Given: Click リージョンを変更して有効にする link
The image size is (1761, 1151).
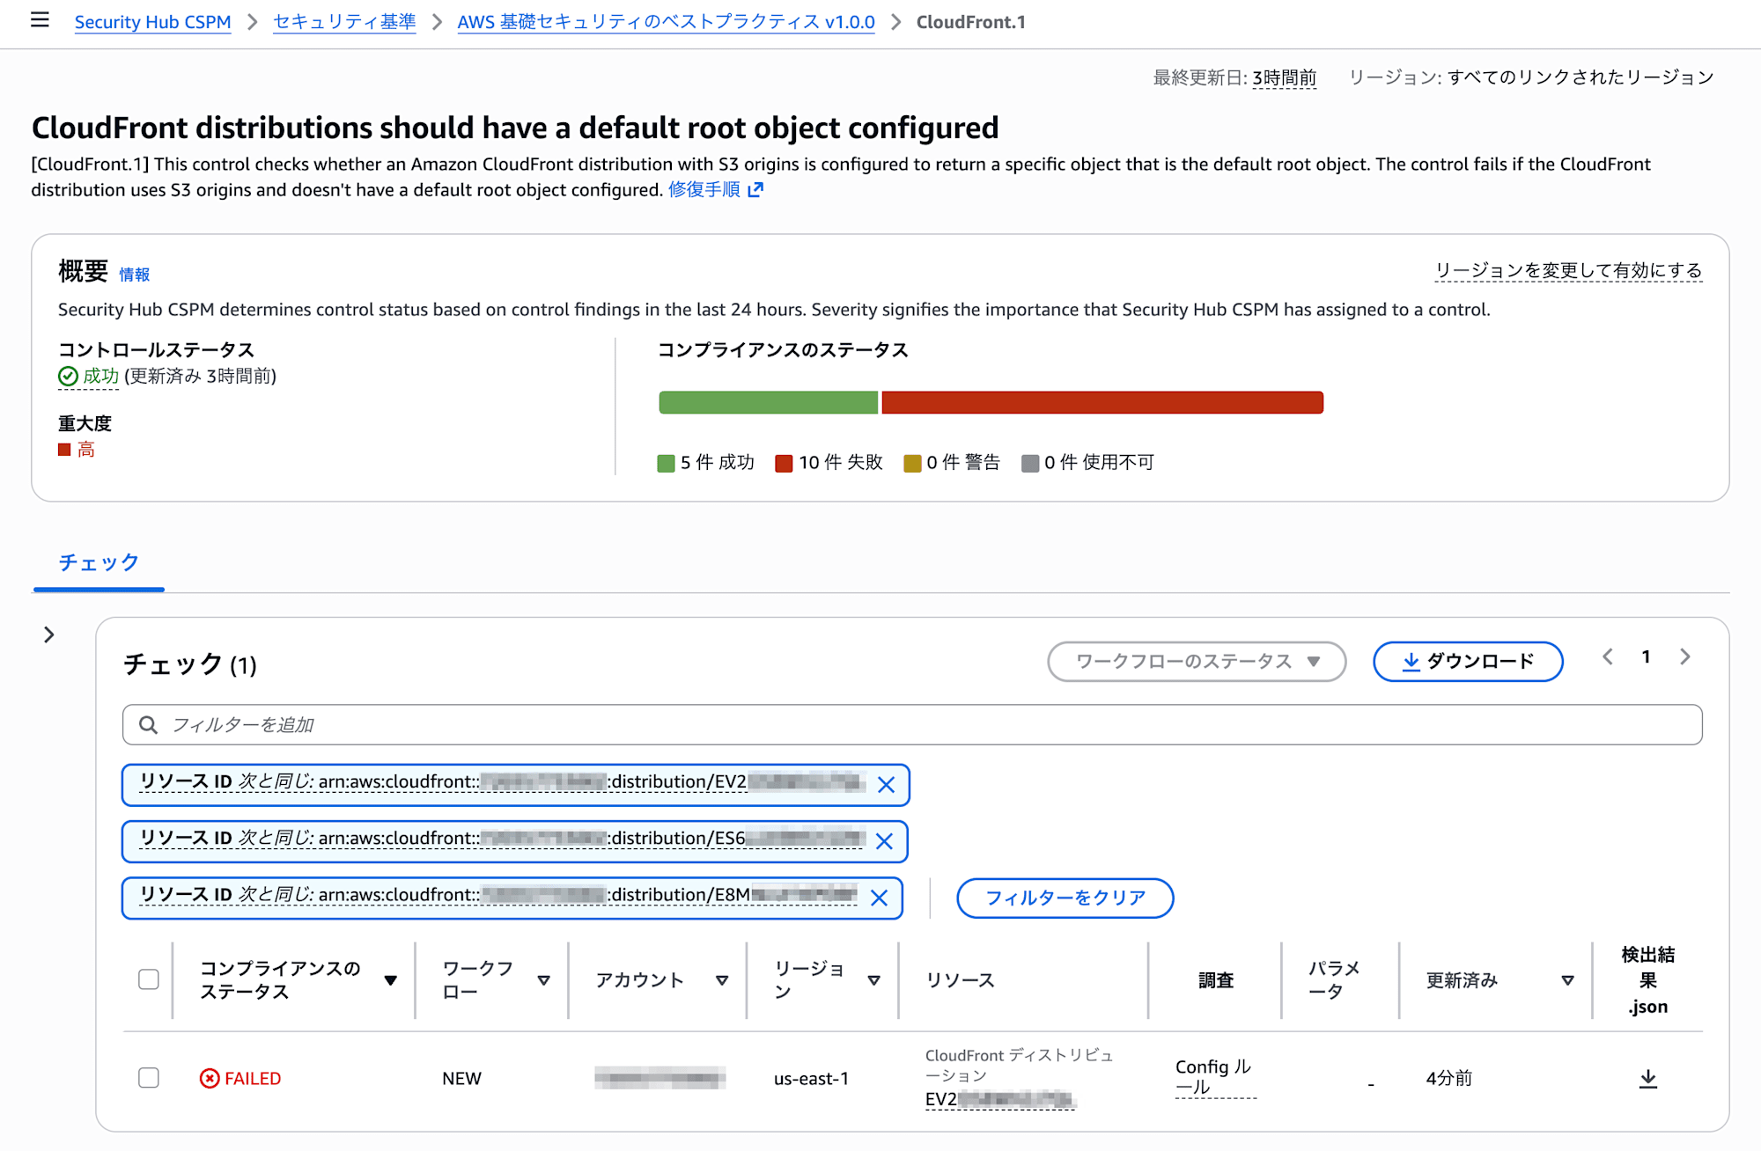Looking at the screenshot, I should pyautogui.click(x=1569, y=270).
